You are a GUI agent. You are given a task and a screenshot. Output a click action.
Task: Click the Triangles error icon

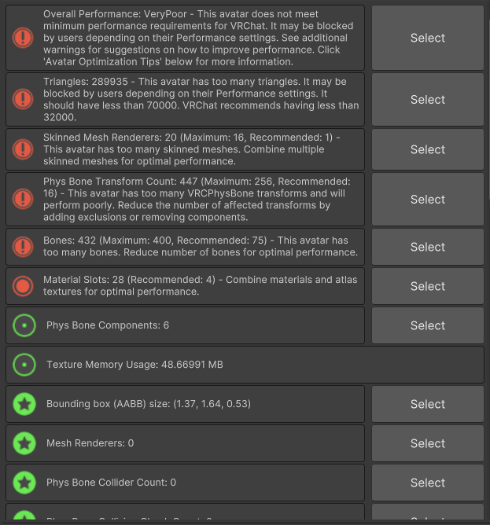(x=24, y=99)
